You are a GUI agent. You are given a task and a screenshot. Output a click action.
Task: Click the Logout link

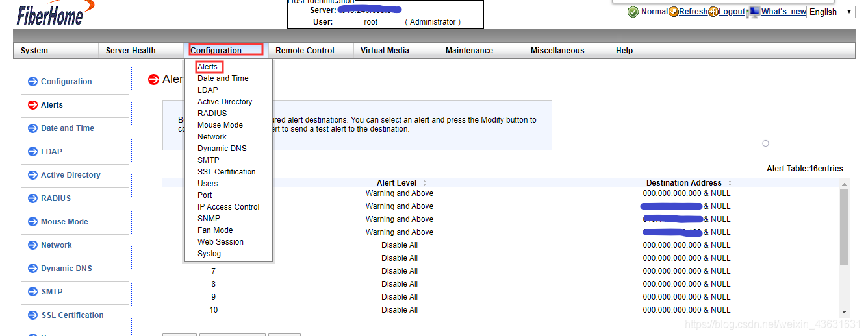point(732,12)
